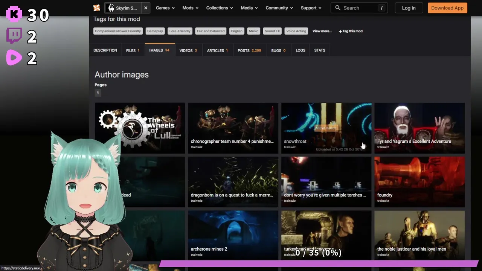The width and height of the screenshot is (482, 271).
Task: Switch to the Files tab
Action: click(x=133, y=50)
